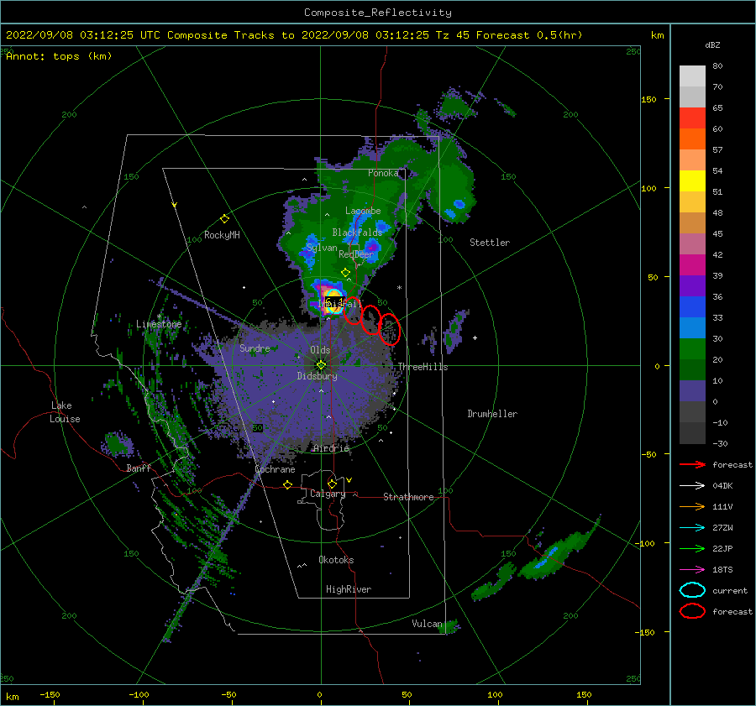Select the Okotoks label

[336, 560]
